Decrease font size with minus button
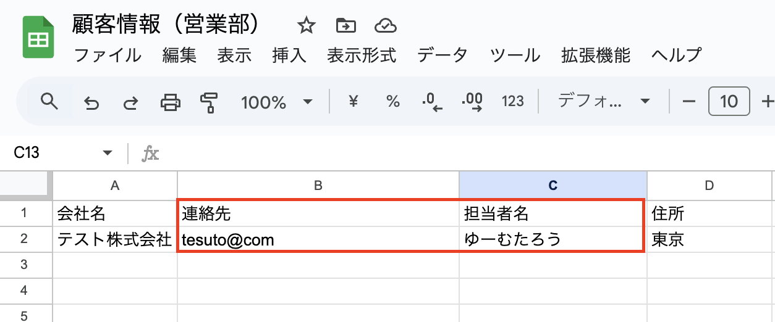775x322 pixels. [x=689, y=101]
